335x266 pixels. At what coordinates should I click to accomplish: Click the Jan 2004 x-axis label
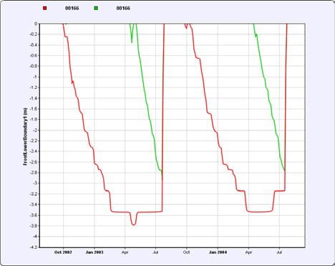click(218, 252)
